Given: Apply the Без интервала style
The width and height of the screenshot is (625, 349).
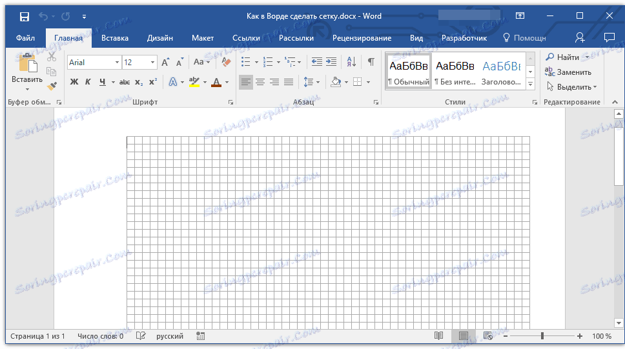Looking at the screenshot, I should coord(455,71).
